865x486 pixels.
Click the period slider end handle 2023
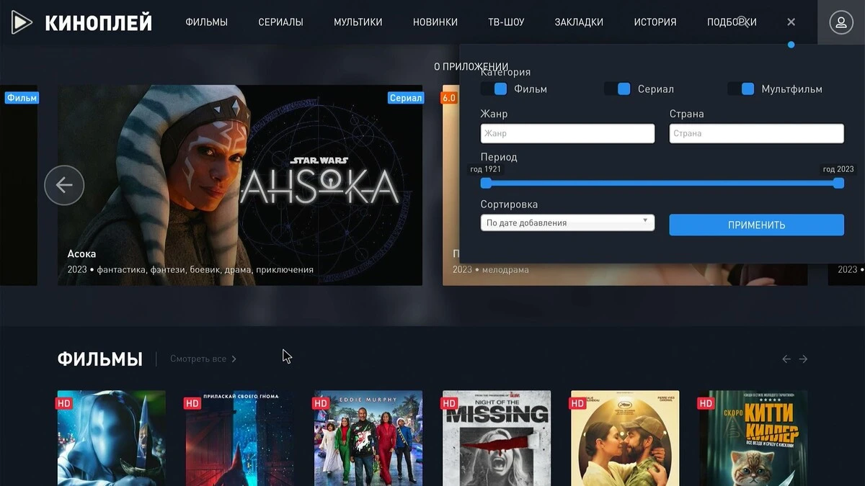tap(838, 183)
